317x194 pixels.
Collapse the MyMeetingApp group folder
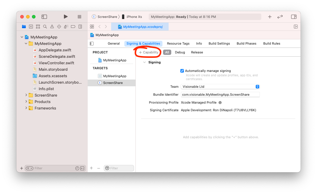[26, 43]
